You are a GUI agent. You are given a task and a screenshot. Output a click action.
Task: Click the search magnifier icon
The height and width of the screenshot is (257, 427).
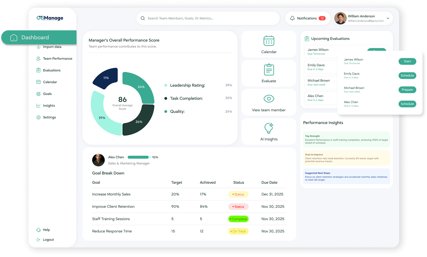point(143,19)
